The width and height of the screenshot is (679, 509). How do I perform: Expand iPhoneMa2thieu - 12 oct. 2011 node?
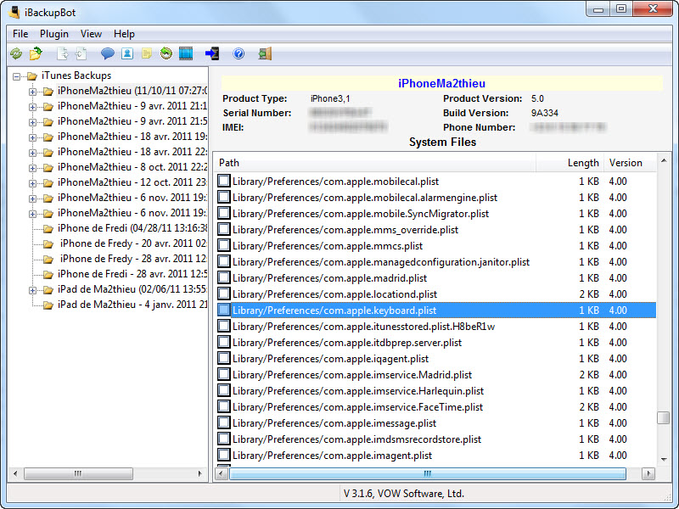tap(32, 183)
